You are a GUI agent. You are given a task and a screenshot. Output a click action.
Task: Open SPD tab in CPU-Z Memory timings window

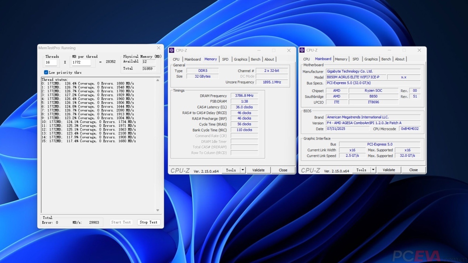(x=225, y=59)
